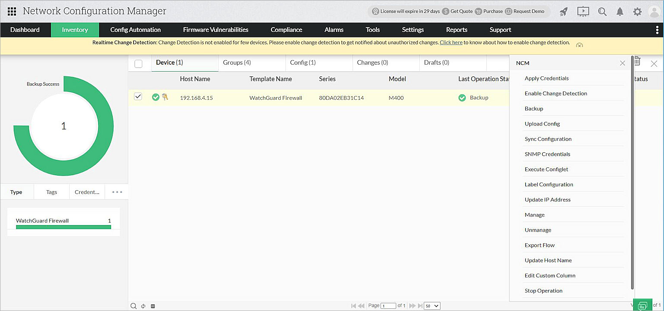664x311 pixels.
Task: View notifications via the bell icon
Action: pos(620,12)
